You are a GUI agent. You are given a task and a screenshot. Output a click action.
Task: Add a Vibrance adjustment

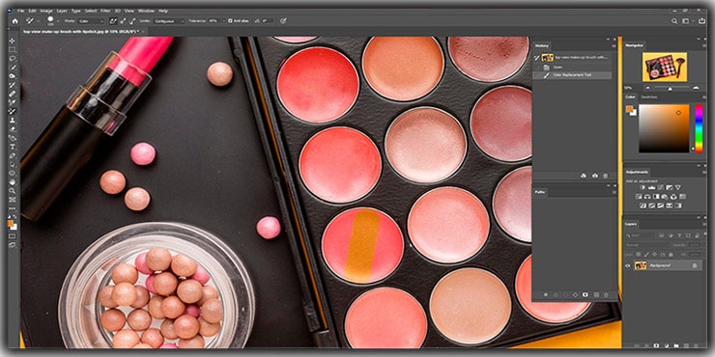[678, 187]
